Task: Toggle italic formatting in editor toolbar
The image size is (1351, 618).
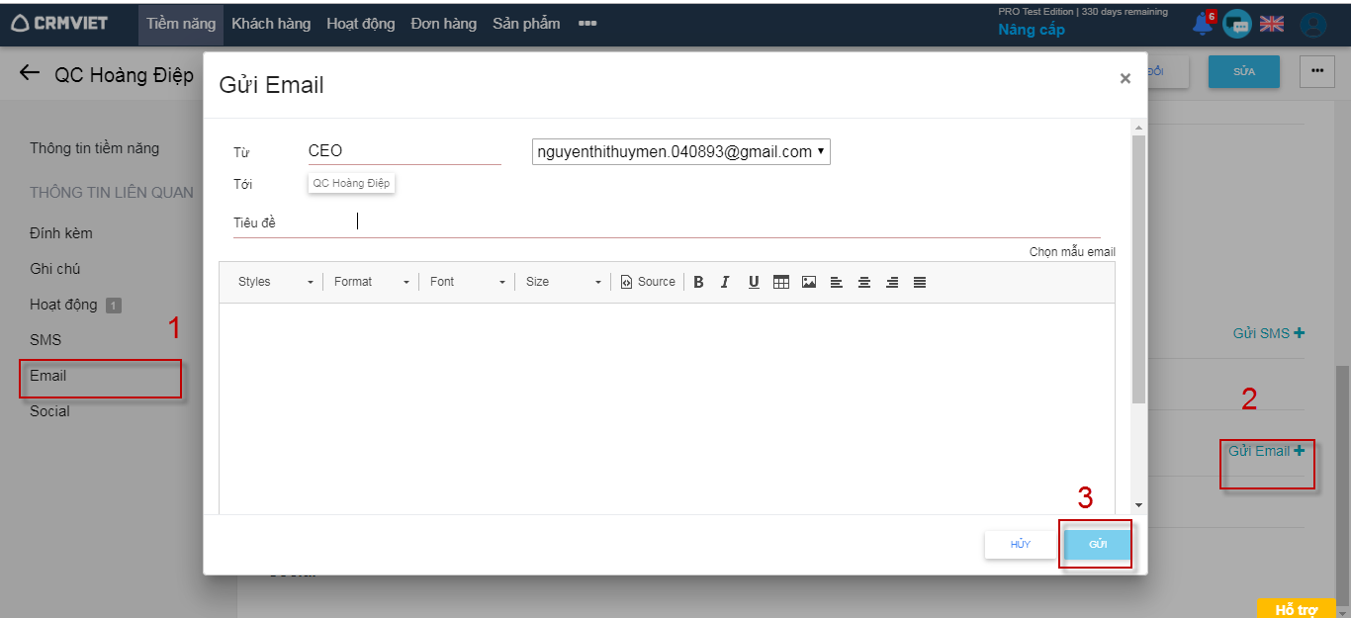Action: coord(725,282)
